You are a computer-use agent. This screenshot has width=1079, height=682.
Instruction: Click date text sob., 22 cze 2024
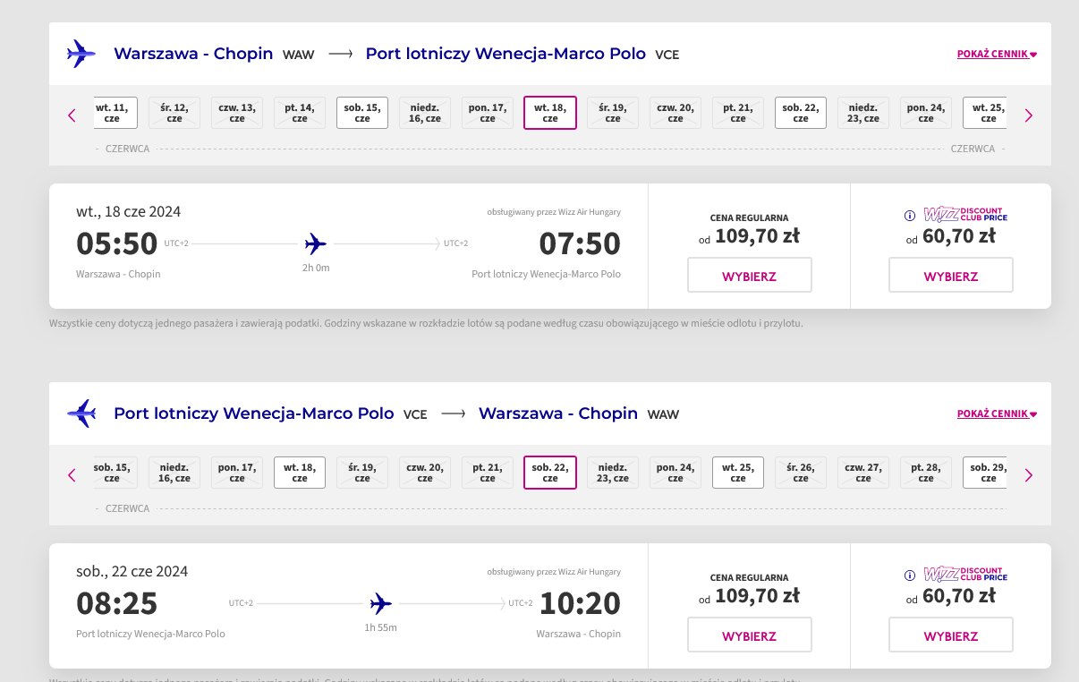coord(132,572)
